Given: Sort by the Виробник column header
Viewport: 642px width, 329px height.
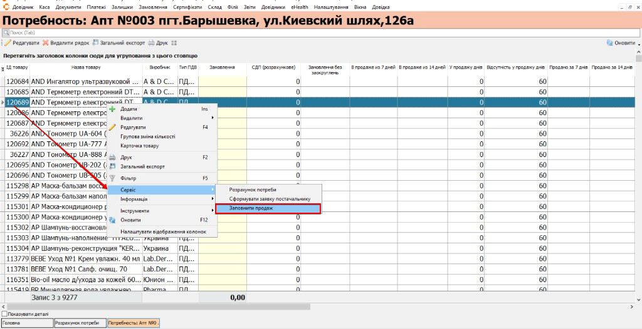Looking at the screenshot, I should coord(160,67).
